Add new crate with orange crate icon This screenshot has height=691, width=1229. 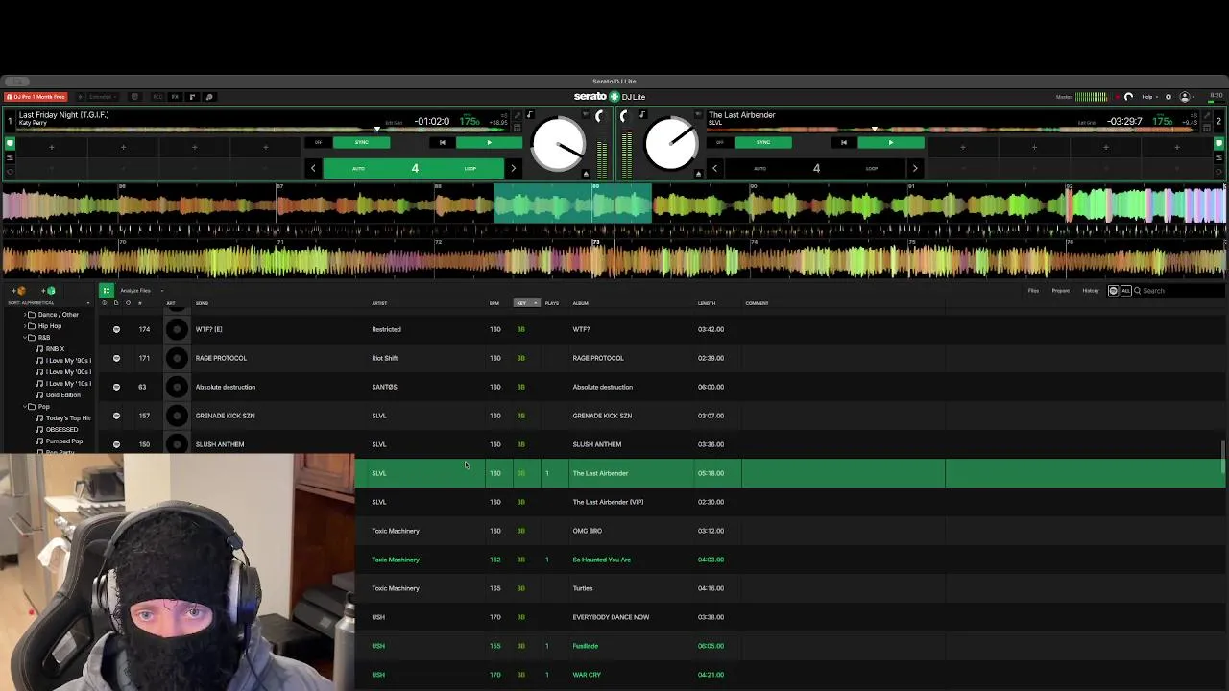pyautogui.click(x=19, y=291)
